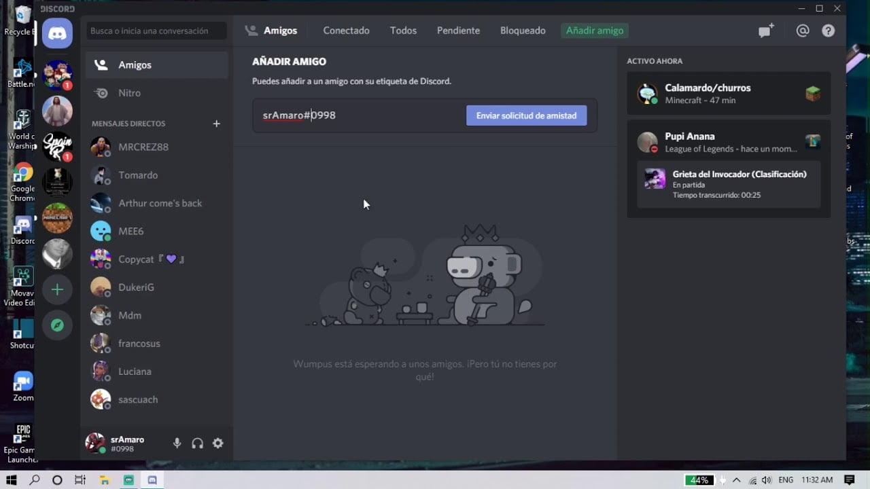Open Explore Public Servers compass icon
This screenshot has height=489, width=870.
[x=57, y=325]
